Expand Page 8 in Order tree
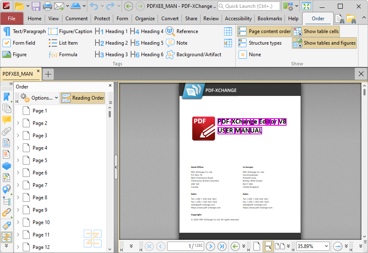Viewport: 368px width, 253px height. pyautogui.click(x=18, y=197)
